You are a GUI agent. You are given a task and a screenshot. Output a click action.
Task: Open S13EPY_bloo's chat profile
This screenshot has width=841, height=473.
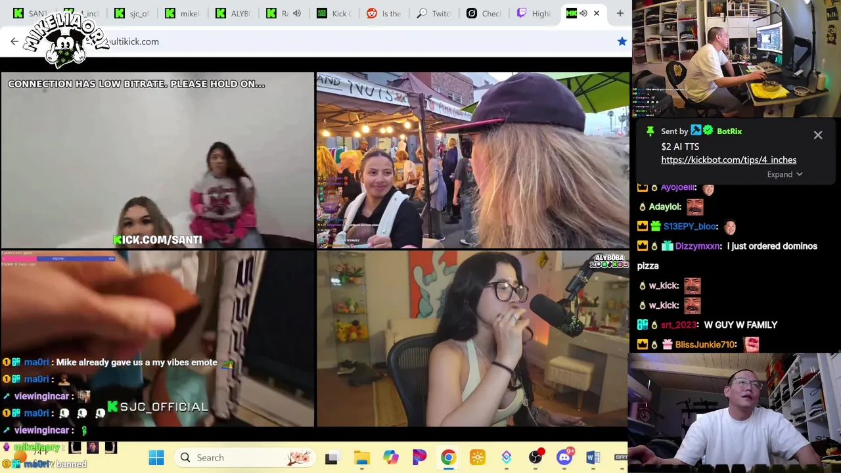tap(690, 227)
